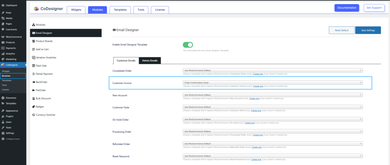Click the Plugins plug icon

click(3, 116)
